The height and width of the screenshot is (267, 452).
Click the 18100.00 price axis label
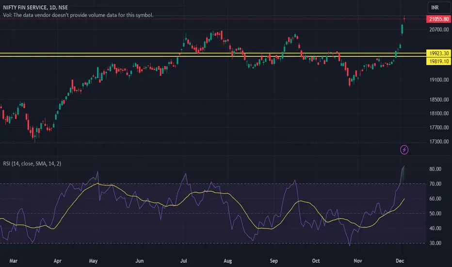439,114
